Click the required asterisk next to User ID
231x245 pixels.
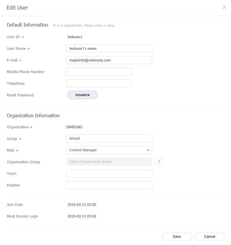24,37
